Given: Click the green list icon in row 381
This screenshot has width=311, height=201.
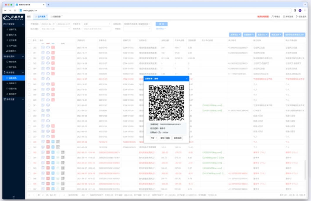Looking at the screenshot, I should click(x=58, y=158).
